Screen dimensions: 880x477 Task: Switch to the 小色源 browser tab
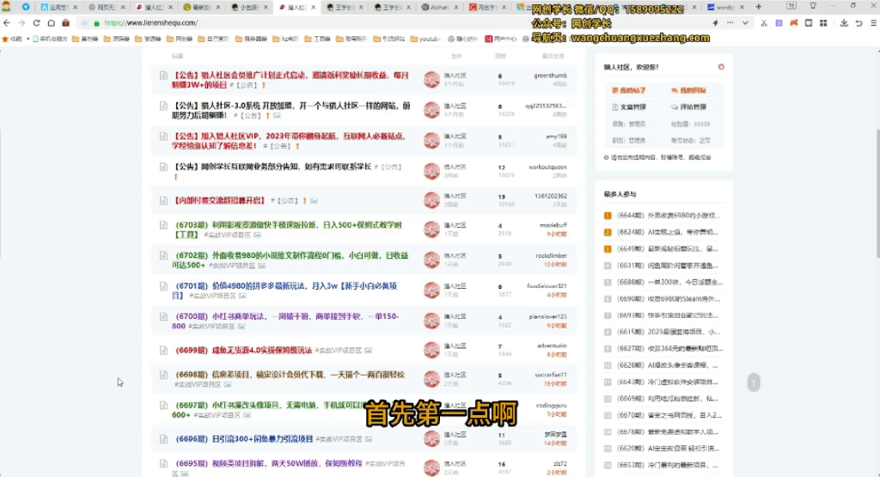click(x=249, y=7)
